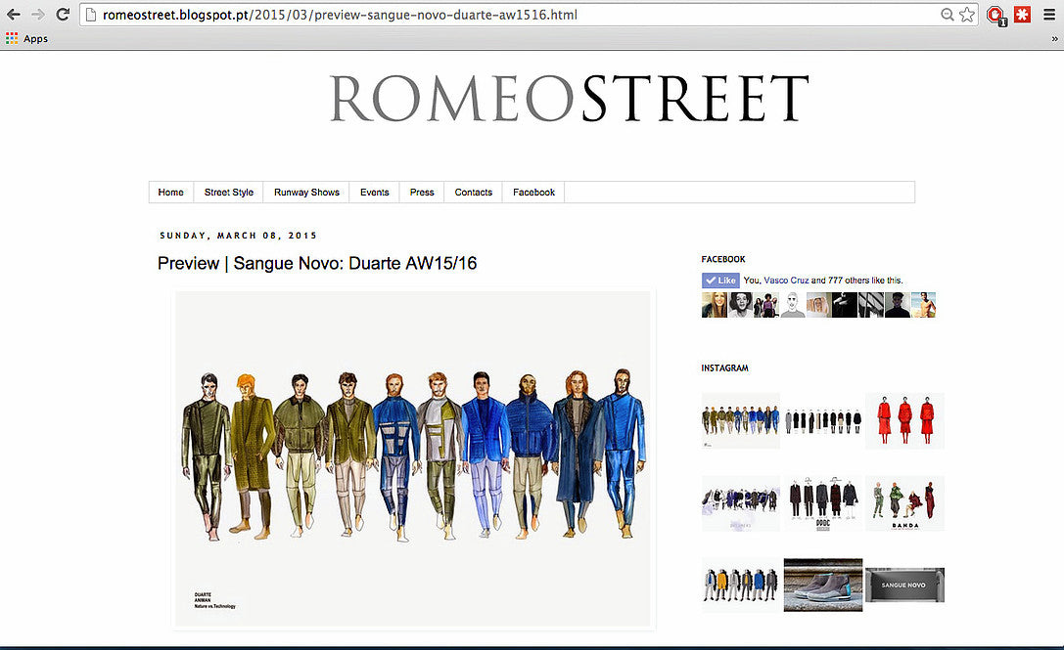Bookmark this page with the star icon
Screen dimensions: 1064x650
[967, 15]
